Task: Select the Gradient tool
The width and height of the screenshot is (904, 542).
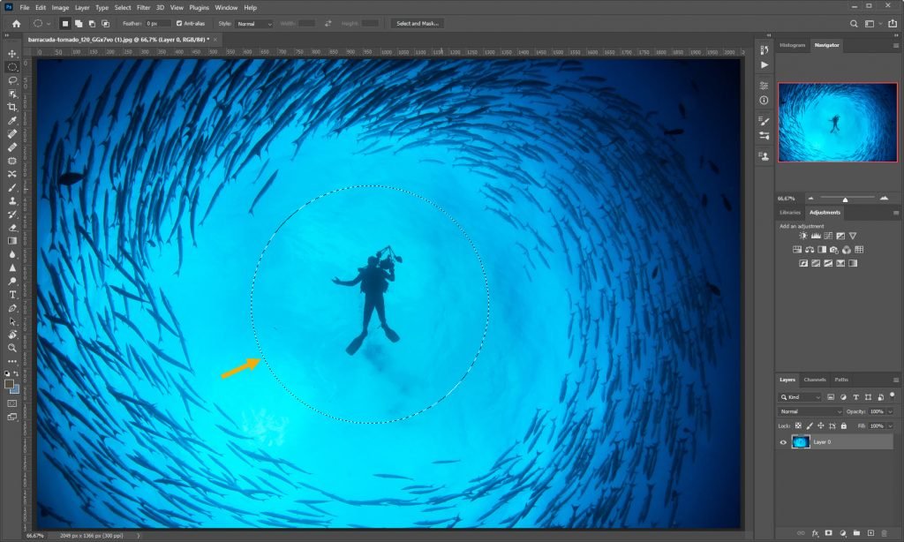Action: (12, 241)
